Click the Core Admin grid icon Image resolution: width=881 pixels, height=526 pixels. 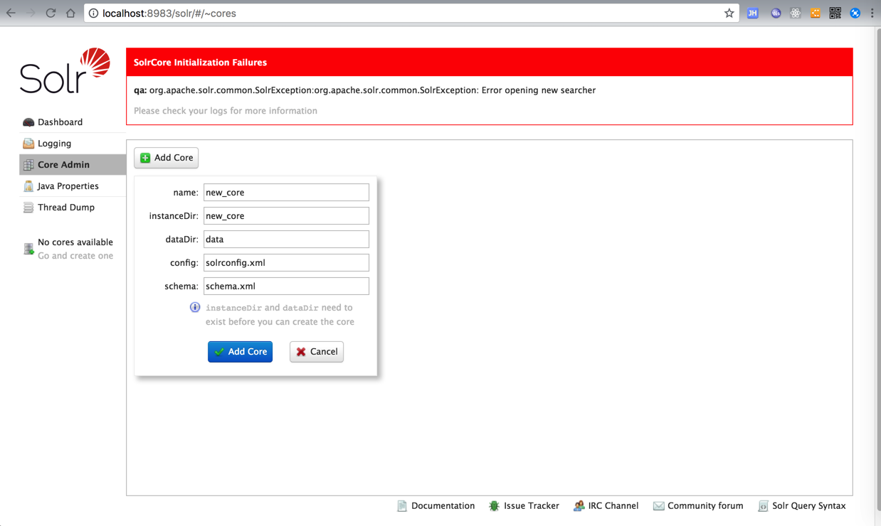(x=28, y=165)
